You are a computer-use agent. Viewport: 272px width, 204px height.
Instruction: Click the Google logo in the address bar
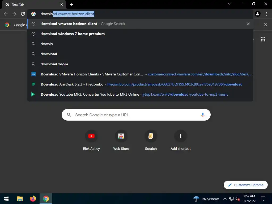coord(33,14)
